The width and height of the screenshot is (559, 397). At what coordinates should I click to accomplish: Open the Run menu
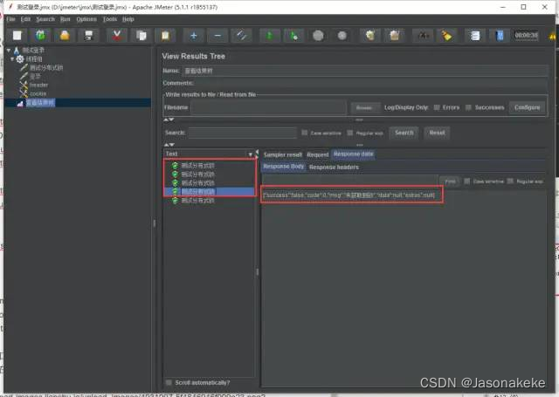pos(65,19)
